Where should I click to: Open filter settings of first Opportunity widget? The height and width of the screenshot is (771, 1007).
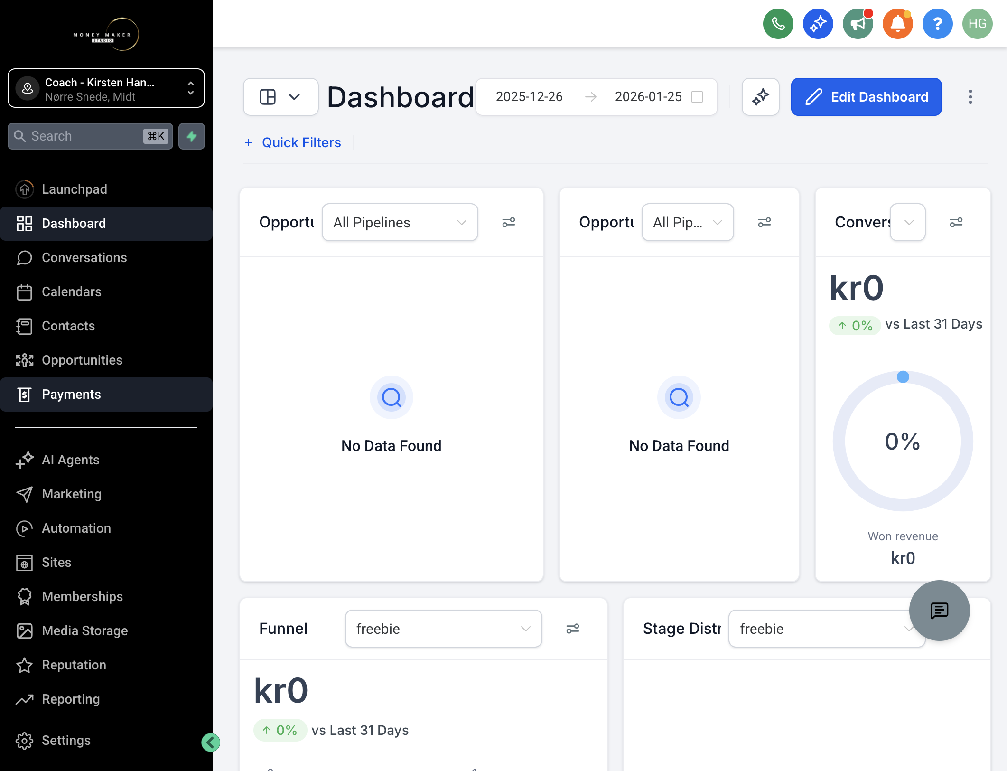tap(509, 222)
